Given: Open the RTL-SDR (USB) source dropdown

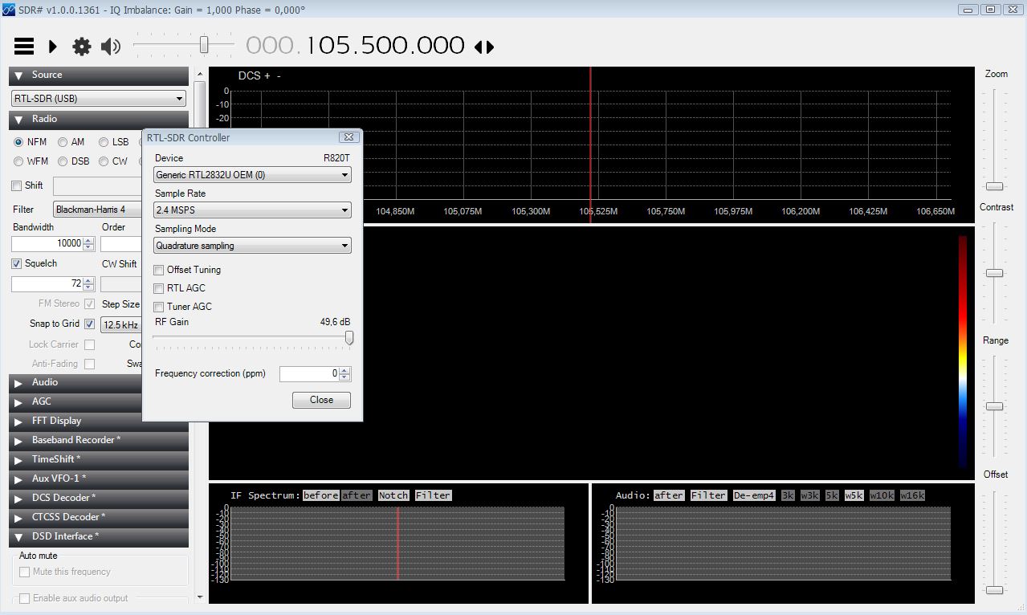Looking at the screenshot, I should pos(99,99).
